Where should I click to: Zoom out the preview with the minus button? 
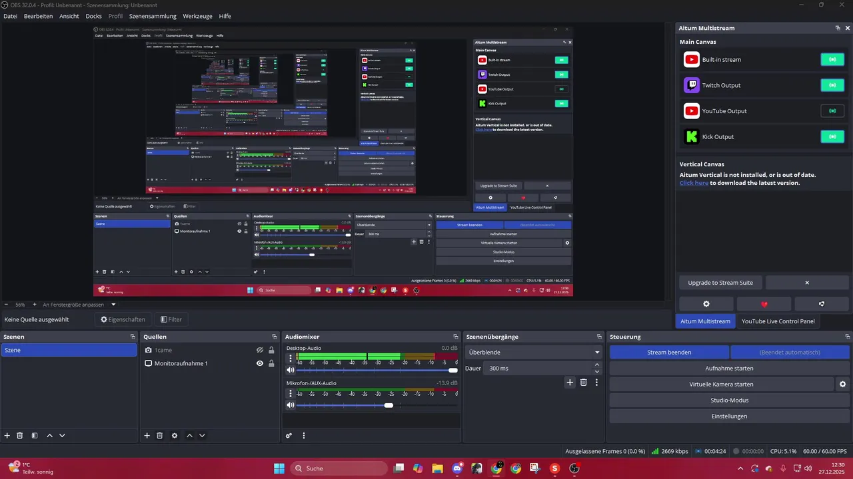point(6,305)
